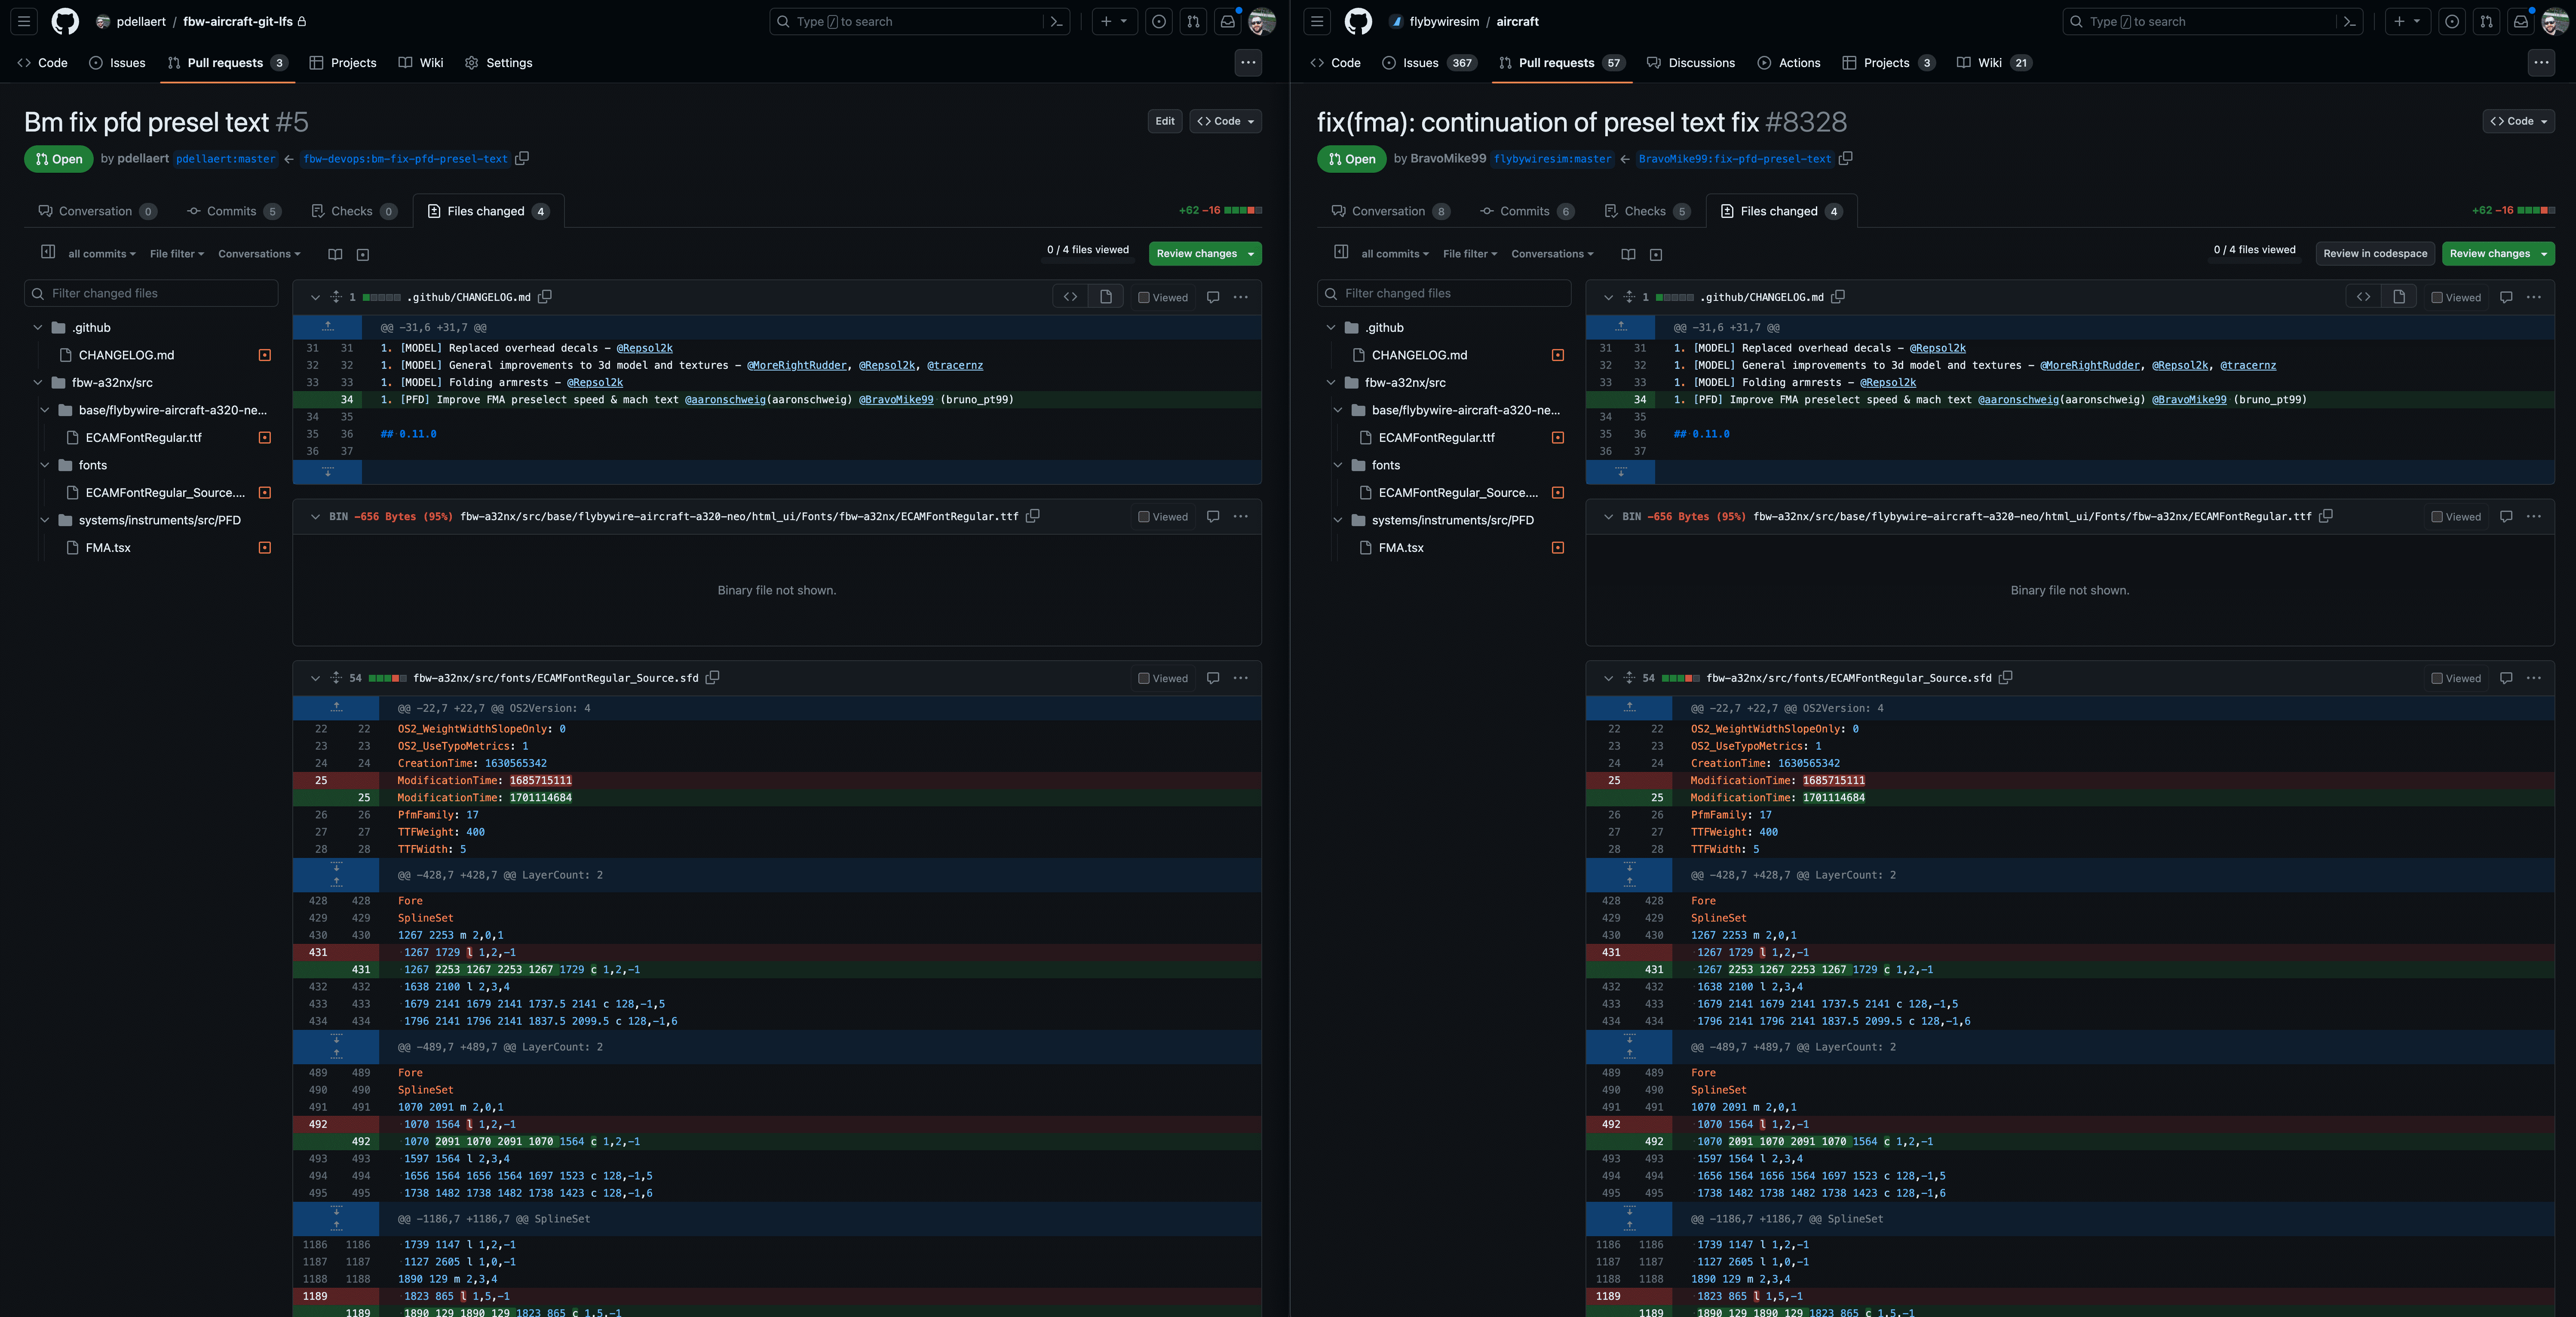Viewport: 2576px width, 1317px height.
Task: Open the three-dot menu for ECAMFontRegular_Source.sfd on the right
Action: (2533, 678)
